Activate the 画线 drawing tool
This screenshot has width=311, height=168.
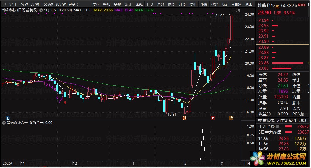tap(139, 4)
